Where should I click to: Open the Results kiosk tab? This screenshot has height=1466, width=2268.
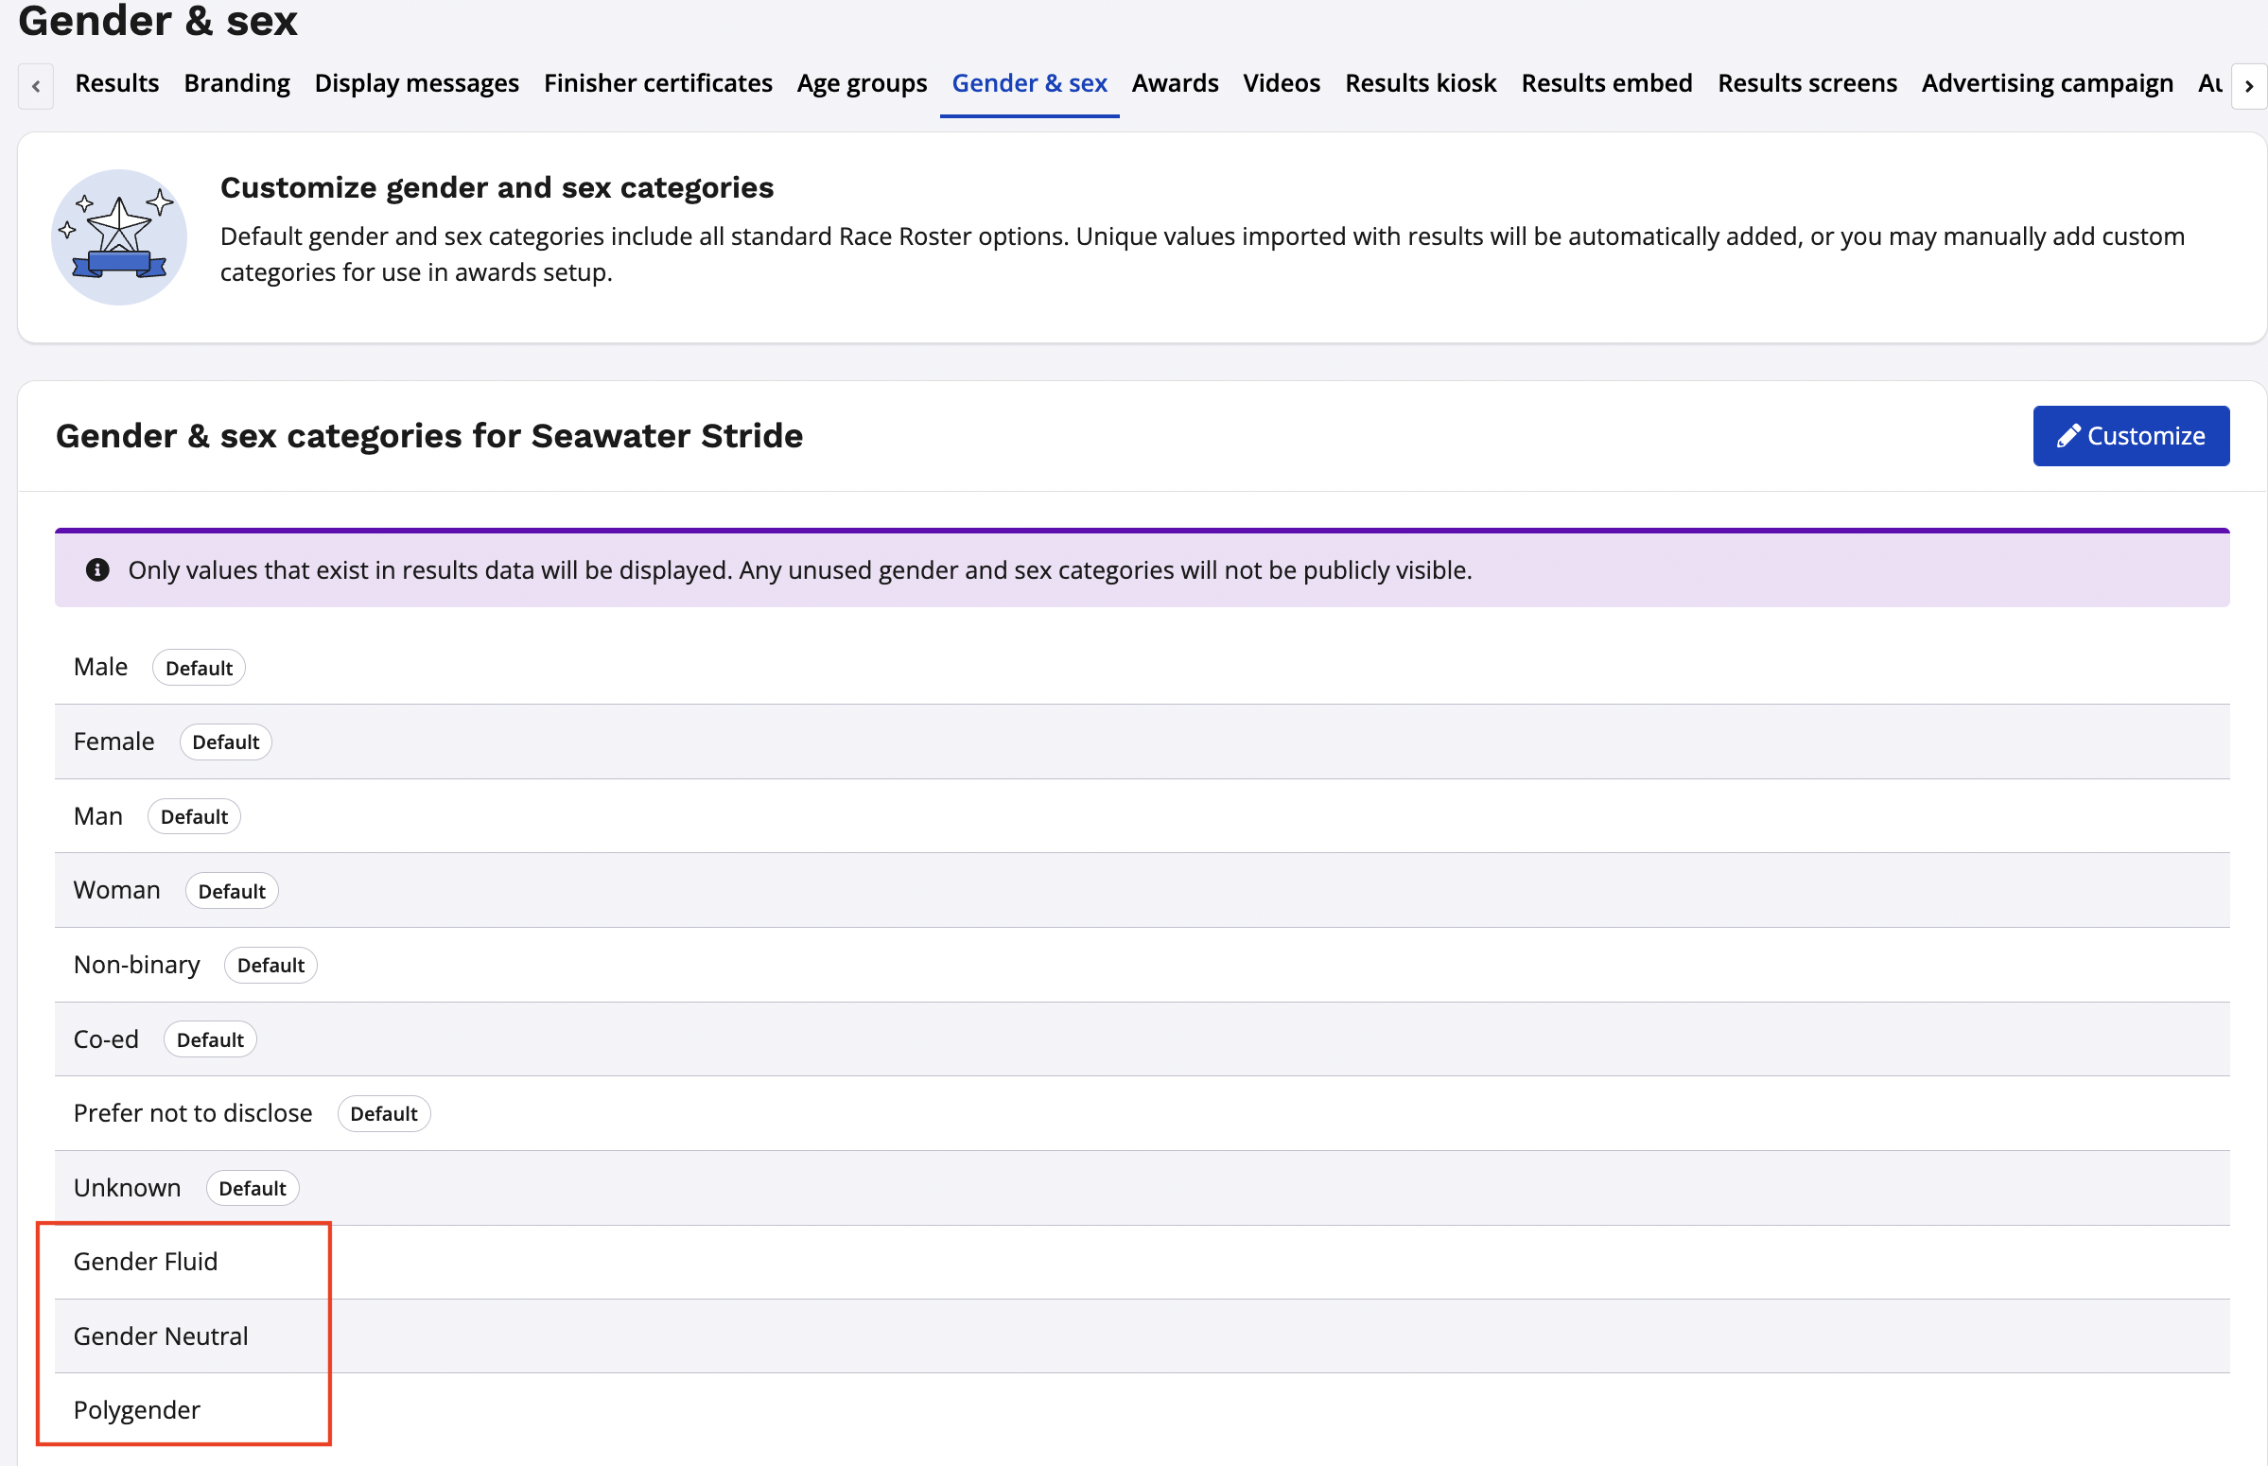tap(1420, 84)
